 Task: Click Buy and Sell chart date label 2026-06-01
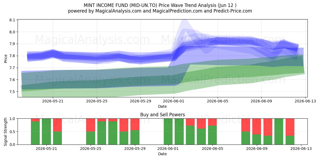click(x=168, y=149)
